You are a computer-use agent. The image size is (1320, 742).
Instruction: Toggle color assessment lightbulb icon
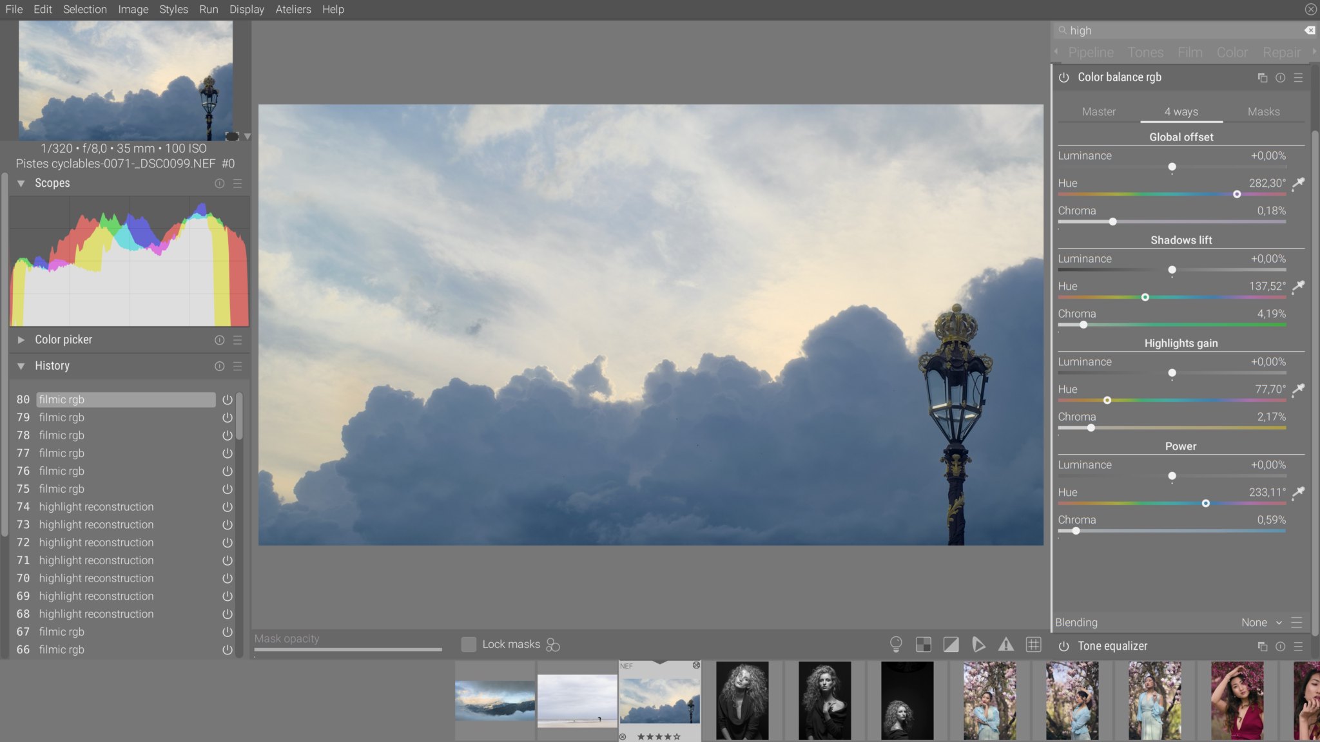pyautogui.click(x=895, y=644)
